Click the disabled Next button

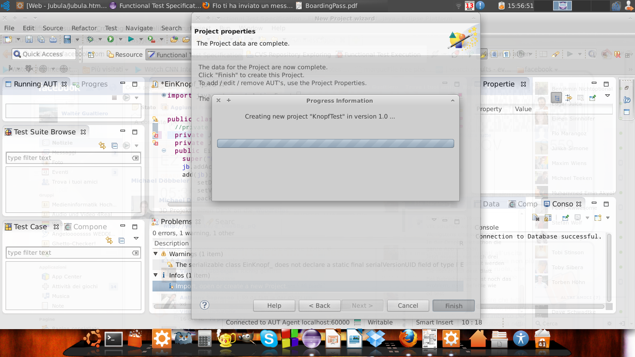click(362, 305)
